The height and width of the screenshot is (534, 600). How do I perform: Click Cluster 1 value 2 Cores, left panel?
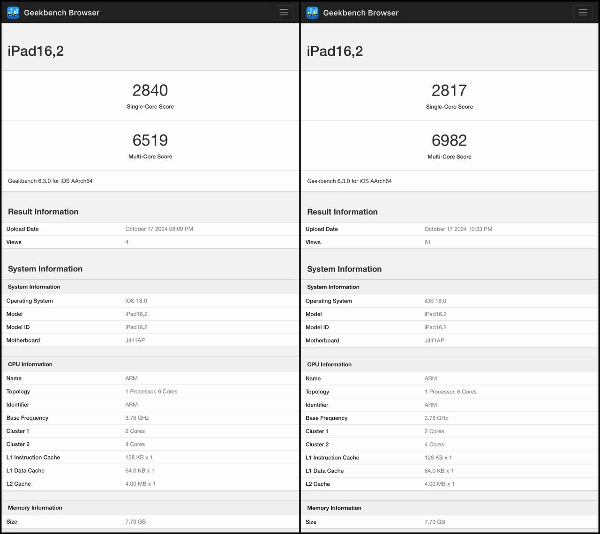[x=135, y=431]
